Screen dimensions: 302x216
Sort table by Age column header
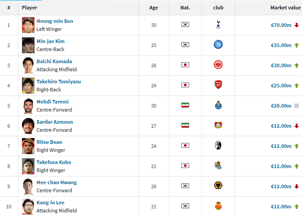[154, 8]
